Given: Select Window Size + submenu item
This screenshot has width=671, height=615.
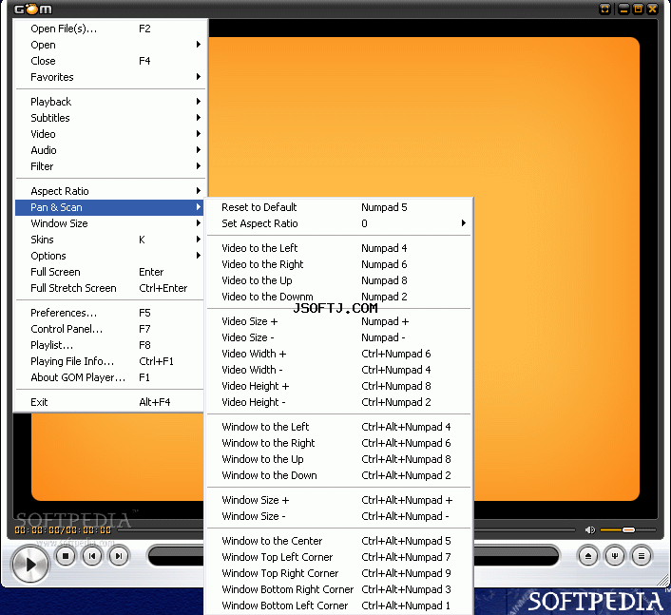Looking at the screenshot, I should point(339,500).
